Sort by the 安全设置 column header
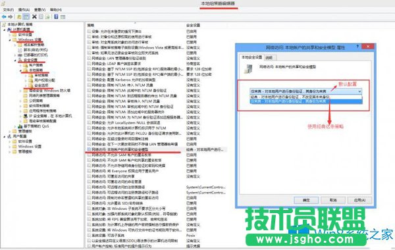Screen dimensions: 395x250 [193, 25]
